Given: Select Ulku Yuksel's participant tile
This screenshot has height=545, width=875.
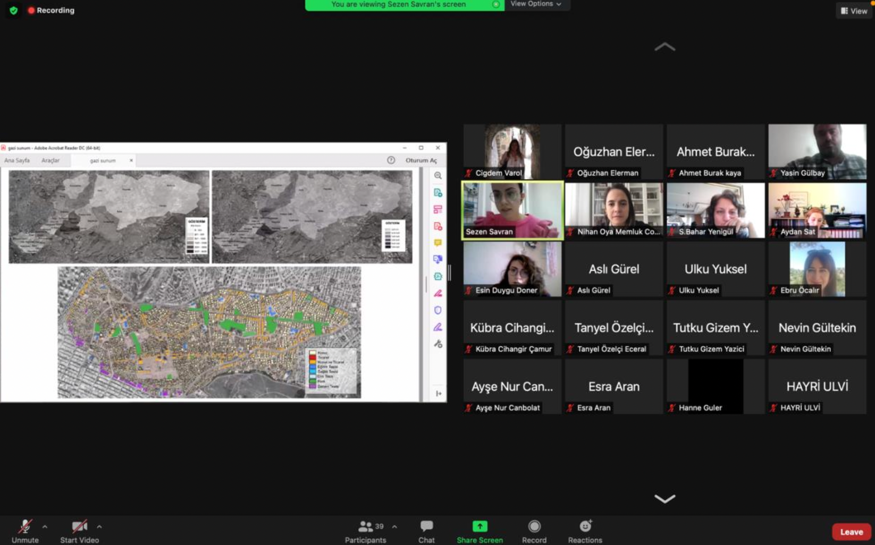Looking at the screenshot, I should (716, 269).
